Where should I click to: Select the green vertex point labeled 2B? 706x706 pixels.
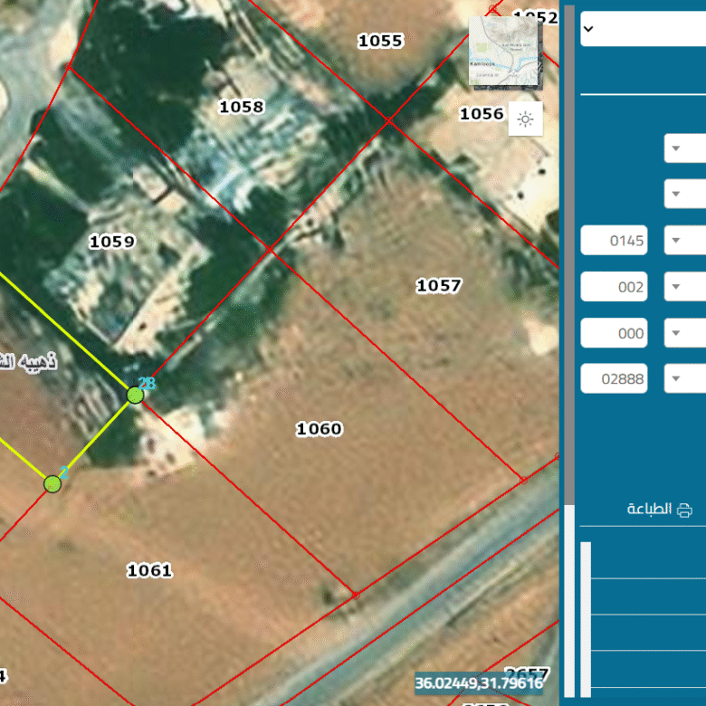coord(135,395)
